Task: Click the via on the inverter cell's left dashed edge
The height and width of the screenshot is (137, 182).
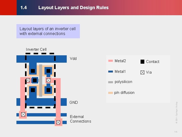Action: (28, 80)
